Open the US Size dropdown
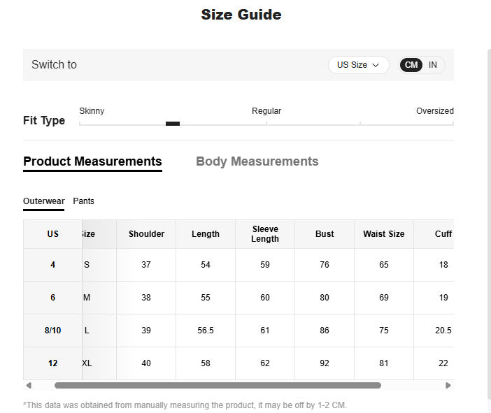Image resolution: width=491 pixels, height=413 pixels. [x=358, y=65]
